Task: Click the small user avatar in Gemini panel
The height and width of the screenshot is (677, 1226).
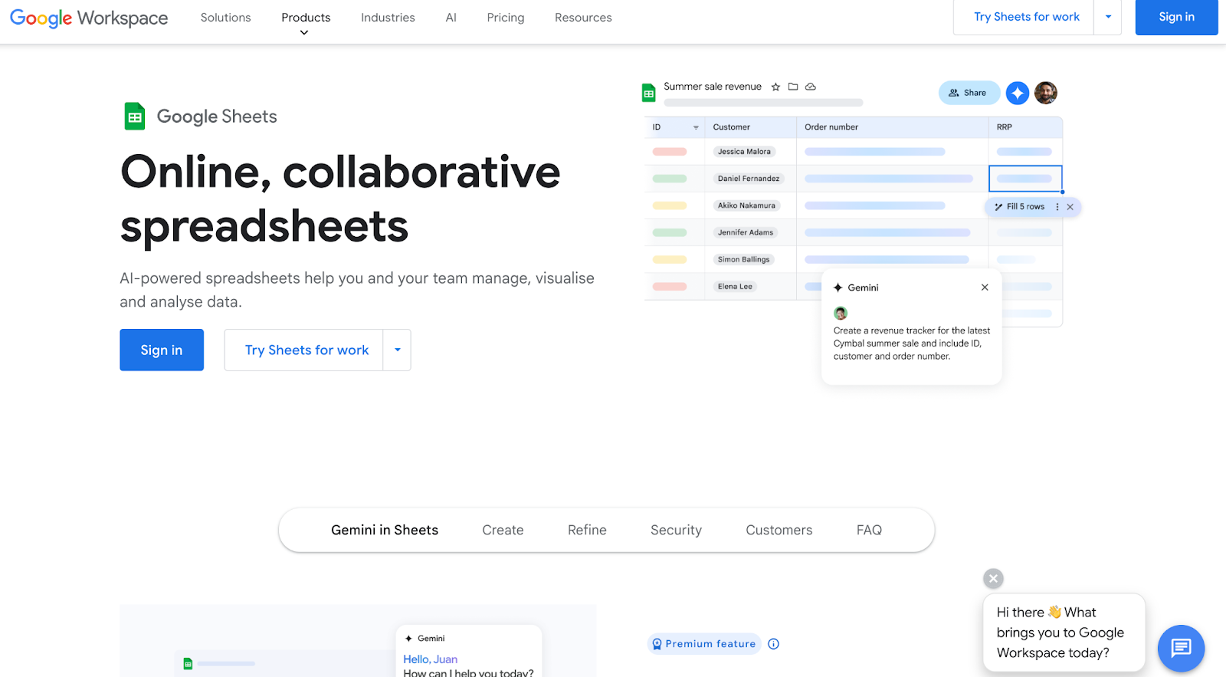Action: 841,313
